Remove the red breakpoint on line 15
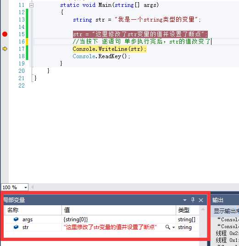Viewport: 239px width, 246px height. click(5, 34)
